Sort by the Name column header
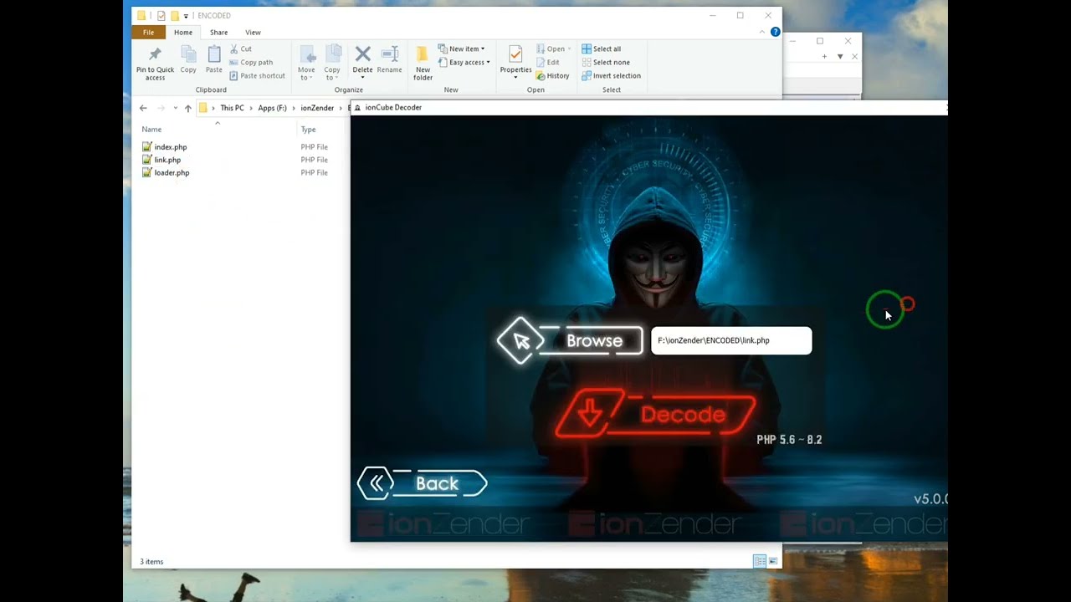The image size is (1071, 602). 151,130
